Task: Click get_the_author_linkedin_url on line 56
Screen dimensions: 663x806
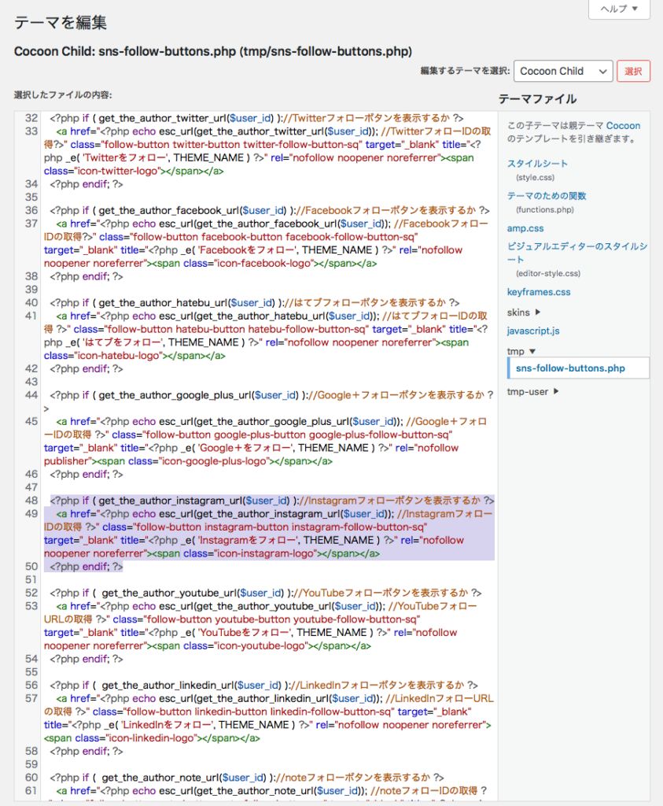Action: click(168, 686)
